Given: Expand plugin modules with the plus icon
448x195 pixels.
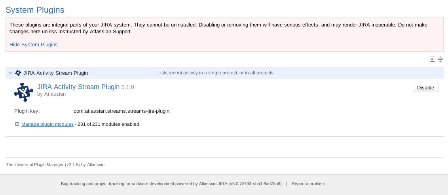Looking at the screenshot, I should (17, 124).
